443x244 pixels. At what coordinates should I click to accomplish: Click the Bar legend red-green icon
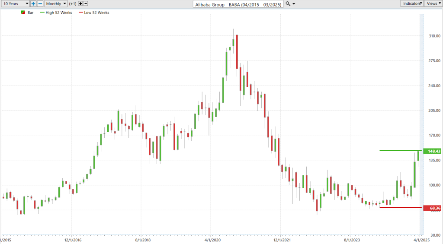click(23, 13)
